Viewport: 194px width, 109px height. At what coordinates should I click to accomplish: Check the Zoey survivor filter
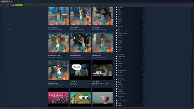pos(117,17)
